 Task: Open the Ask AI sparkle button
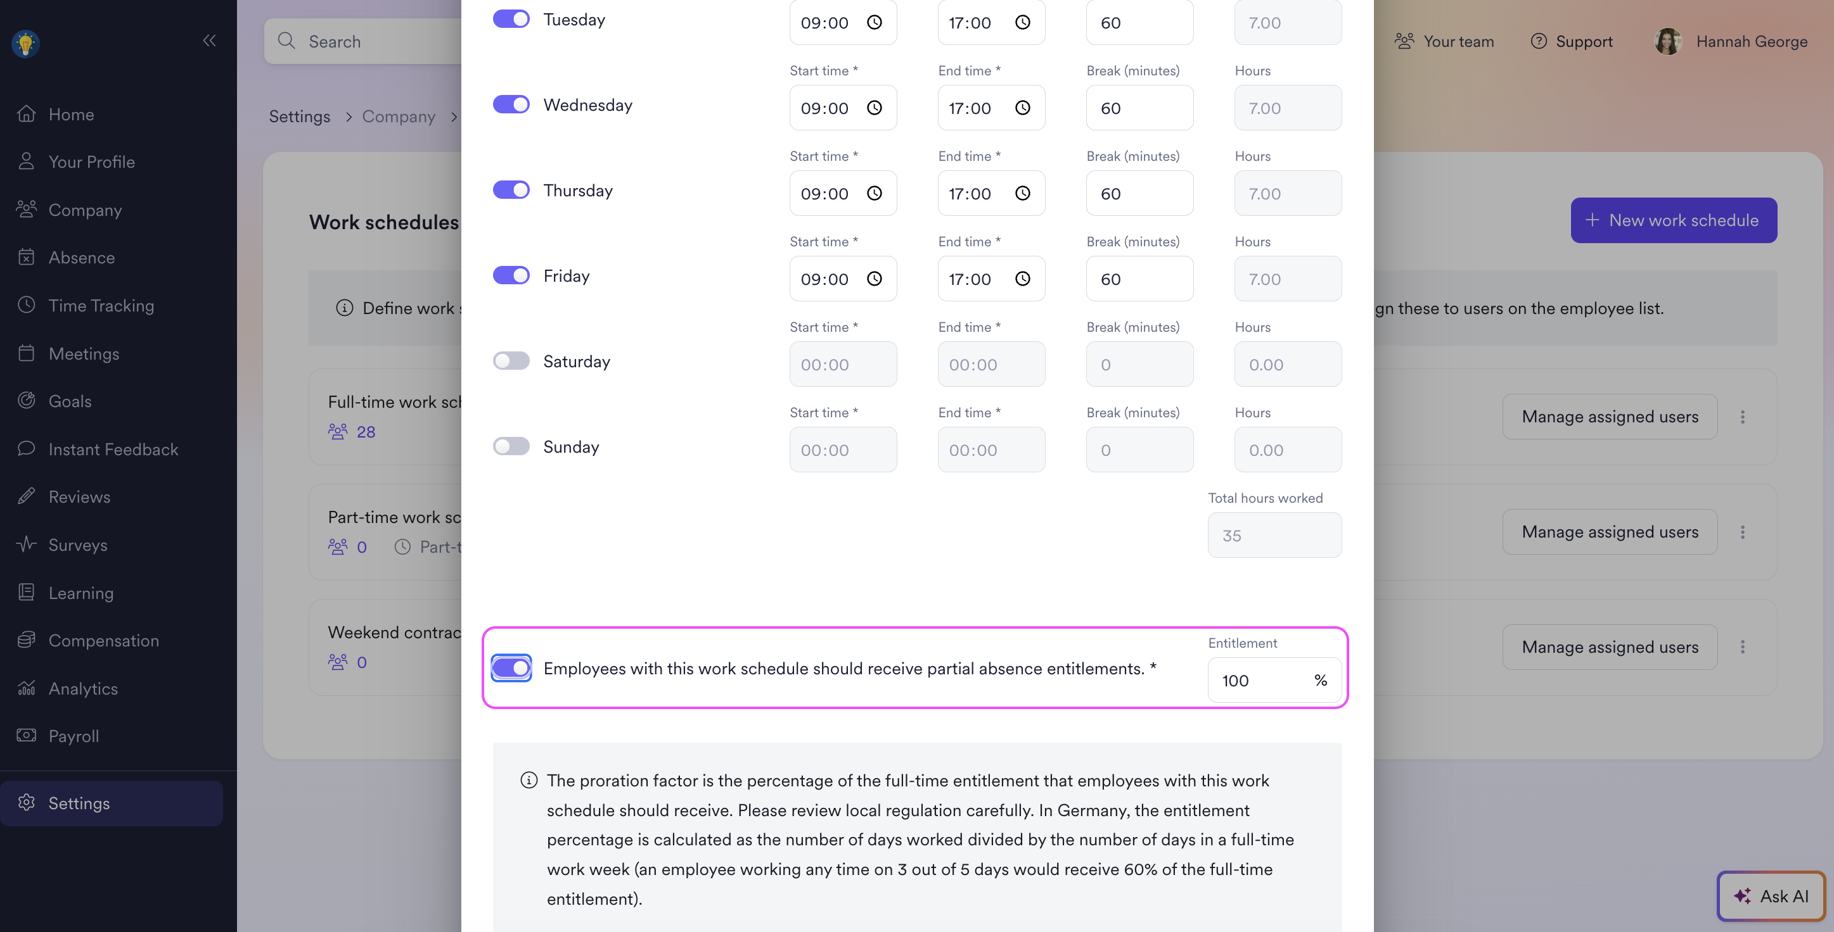(x=1771, y=896)
